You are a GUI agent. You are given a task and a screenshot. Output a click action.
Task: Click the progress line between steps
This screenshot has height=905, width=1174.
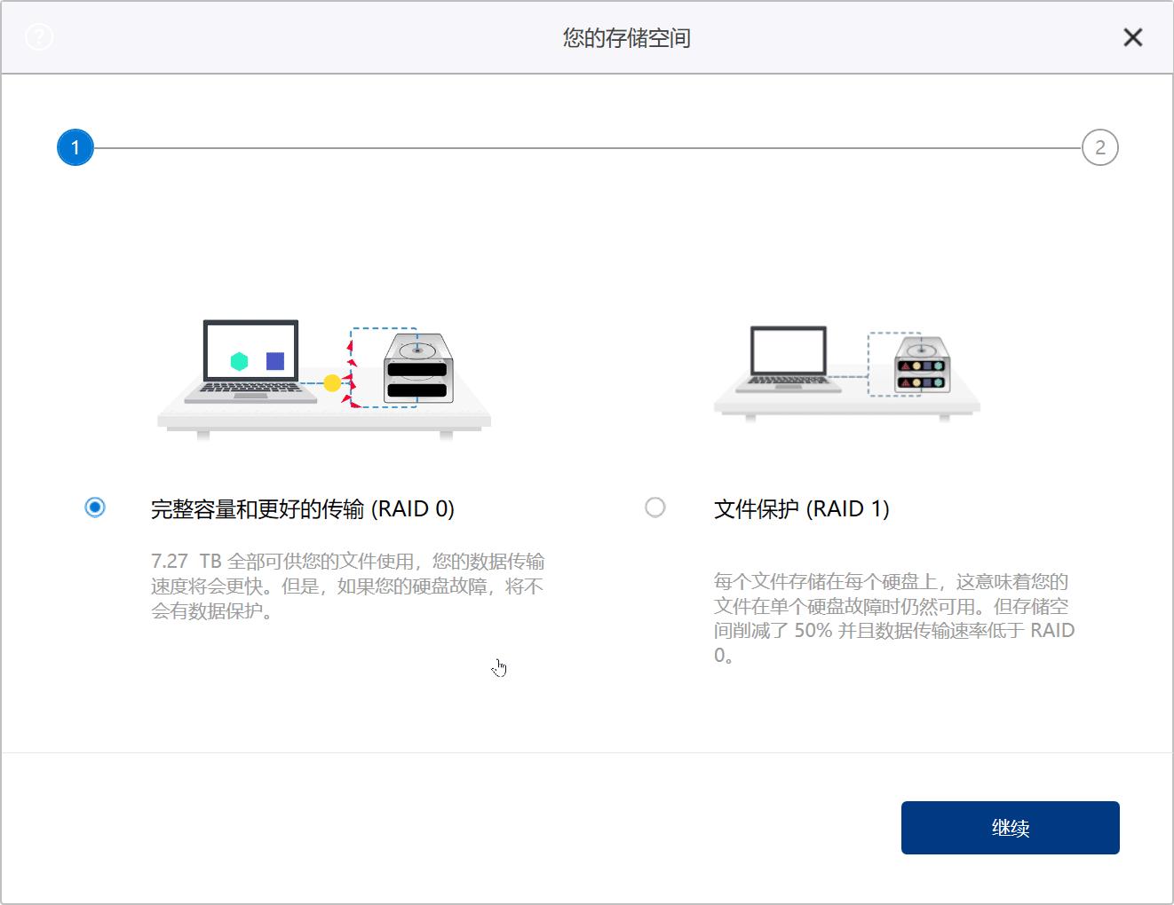586,147
